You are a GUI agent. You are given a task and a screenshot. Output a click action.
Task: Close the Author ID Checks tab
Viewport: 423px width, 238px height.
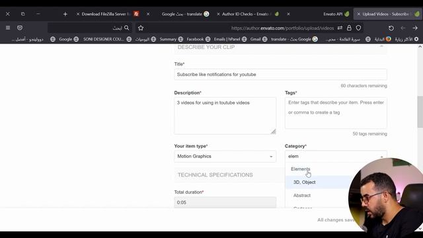pos(218,14)
